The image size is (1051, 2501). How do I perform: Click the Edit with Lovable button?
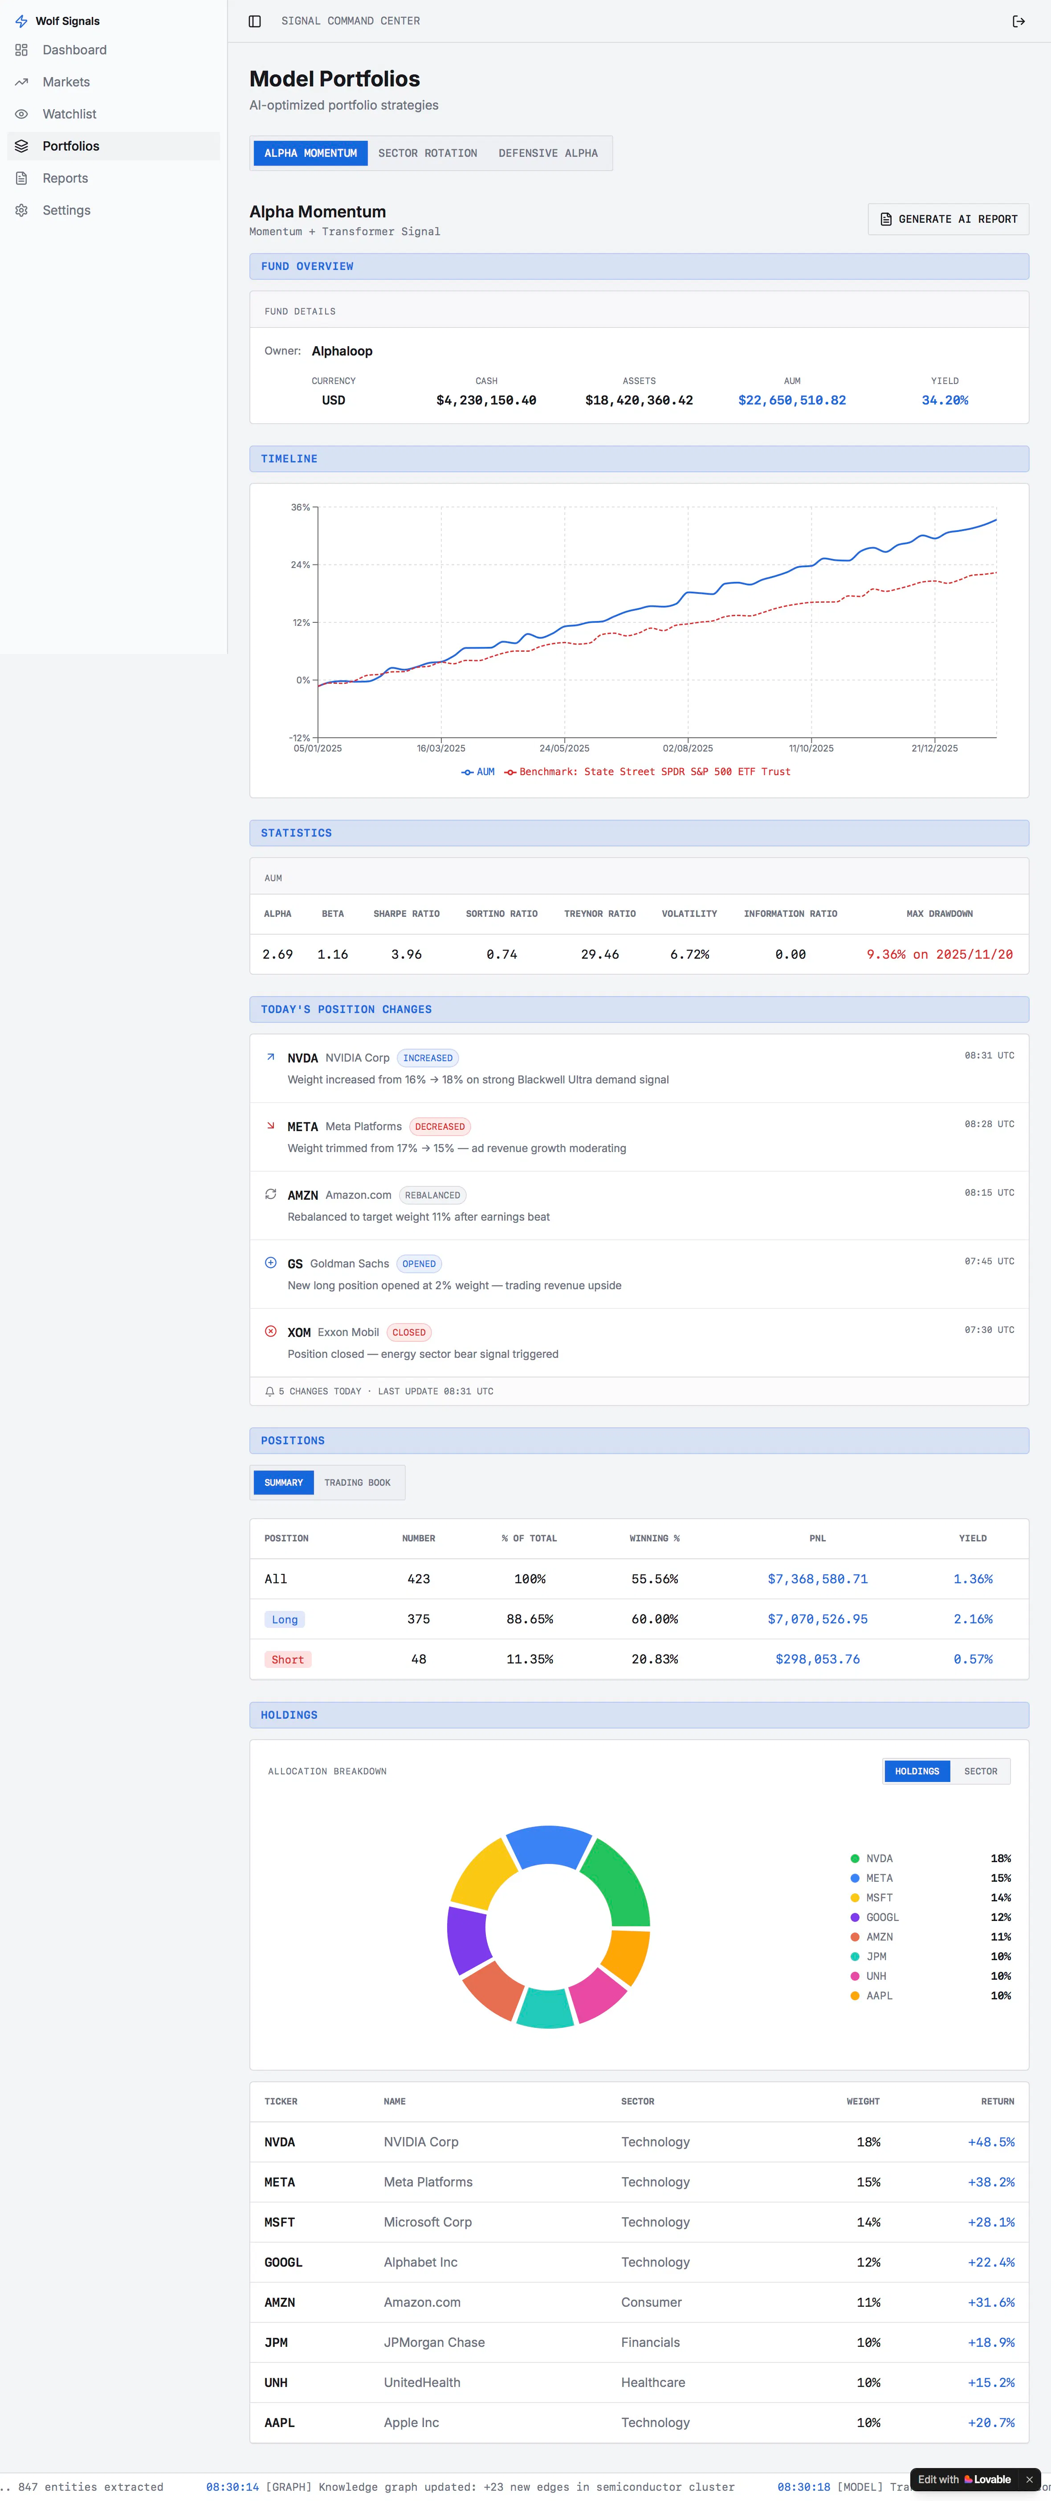tap(965, 2480)
